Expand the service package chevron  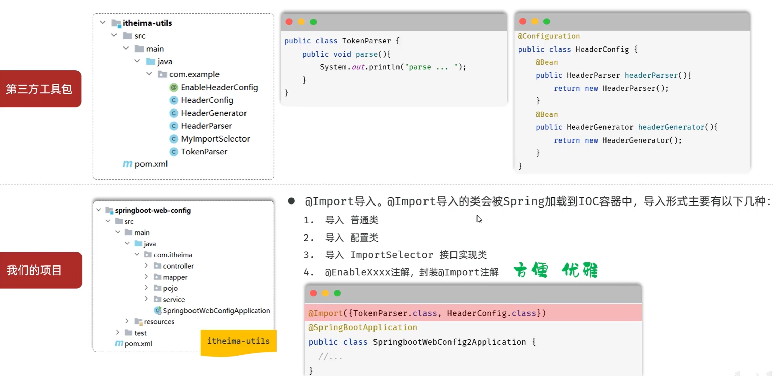pos(146,299)
